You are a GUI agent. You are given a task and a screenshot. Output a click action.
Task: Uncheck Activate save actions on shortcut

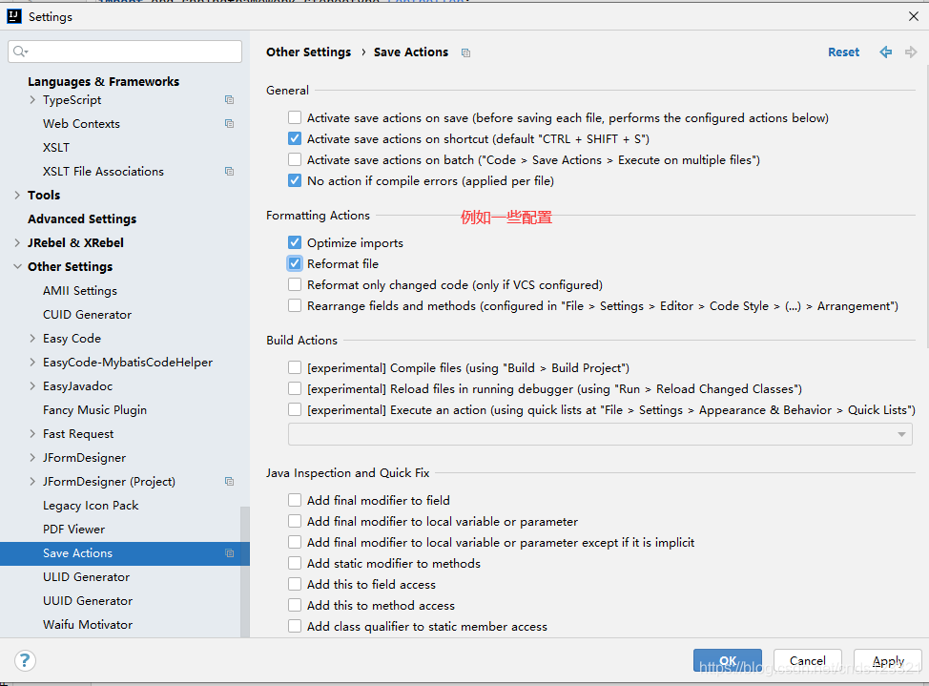295,138
